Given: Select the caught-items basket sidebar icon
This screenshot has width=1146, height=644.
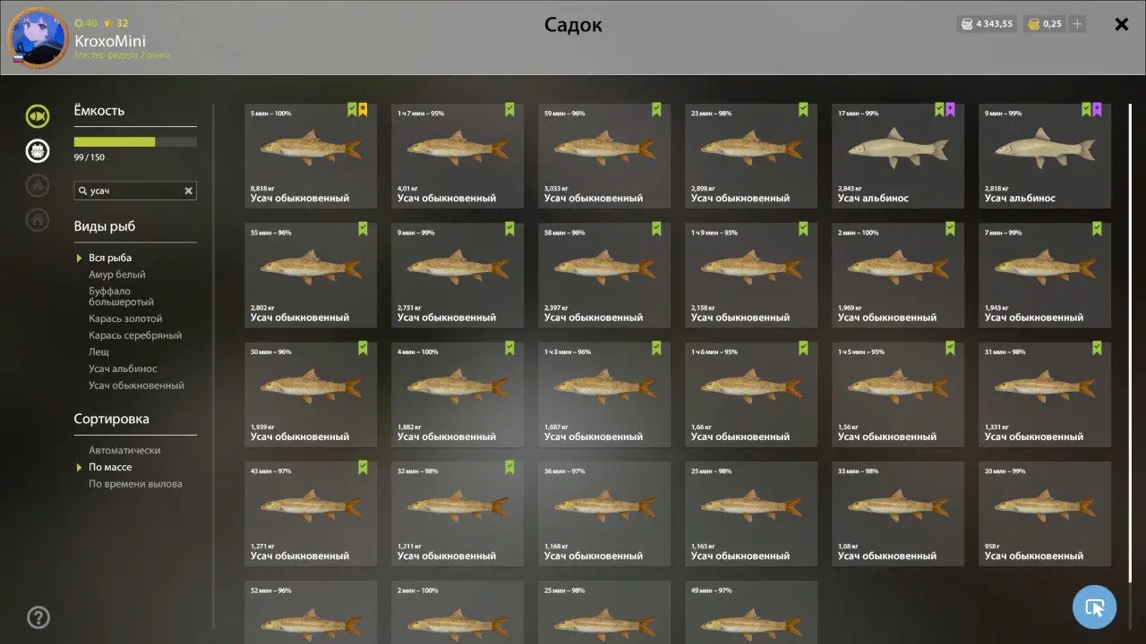Looking at the screenshot, I should click(38, 150).
